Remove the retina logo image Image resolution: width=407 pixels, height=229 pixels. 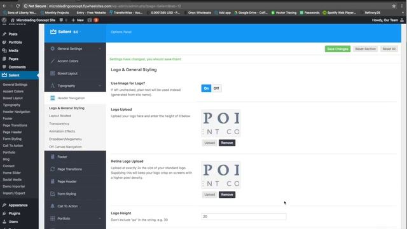pyautogui.click(x=227, y=195)
